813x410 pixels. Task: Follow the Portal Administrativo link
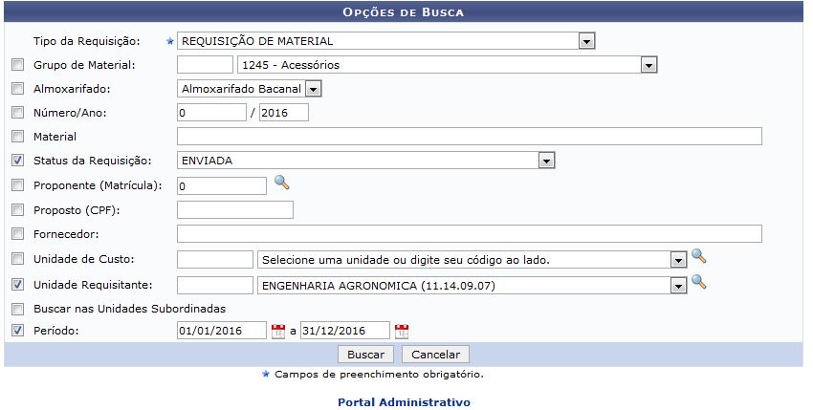[x=404, y=402]
